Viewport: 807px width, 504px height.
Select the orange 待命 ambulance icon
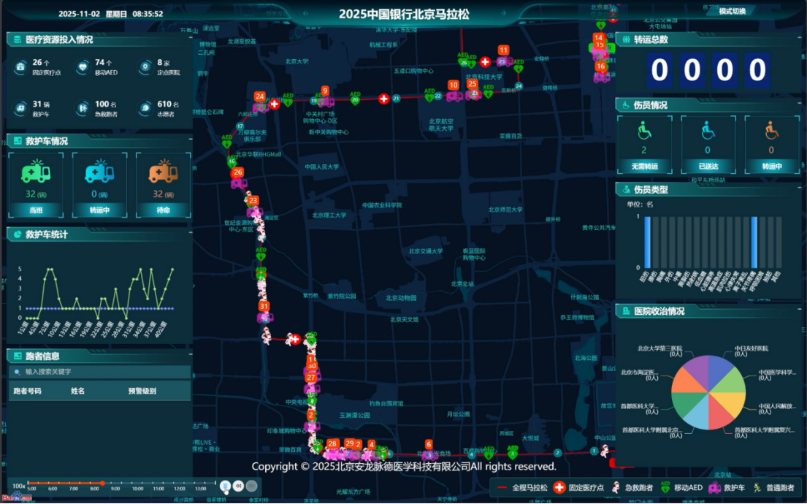click(x=163, y=172)
